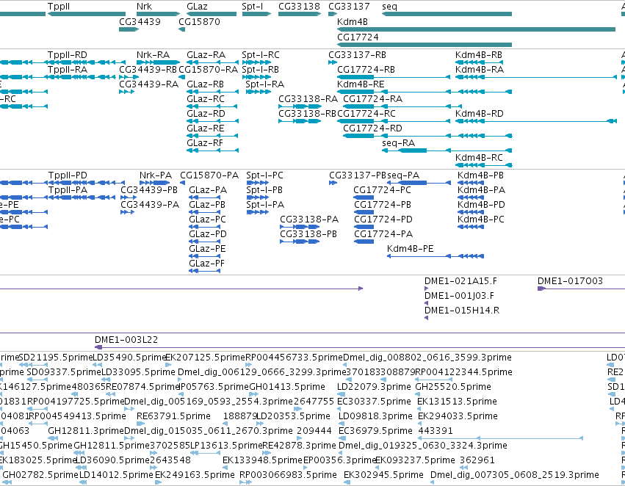Screen dimensions: 625x486
Task: Click EST SD09337.5prime
Action: coord(64,372)
